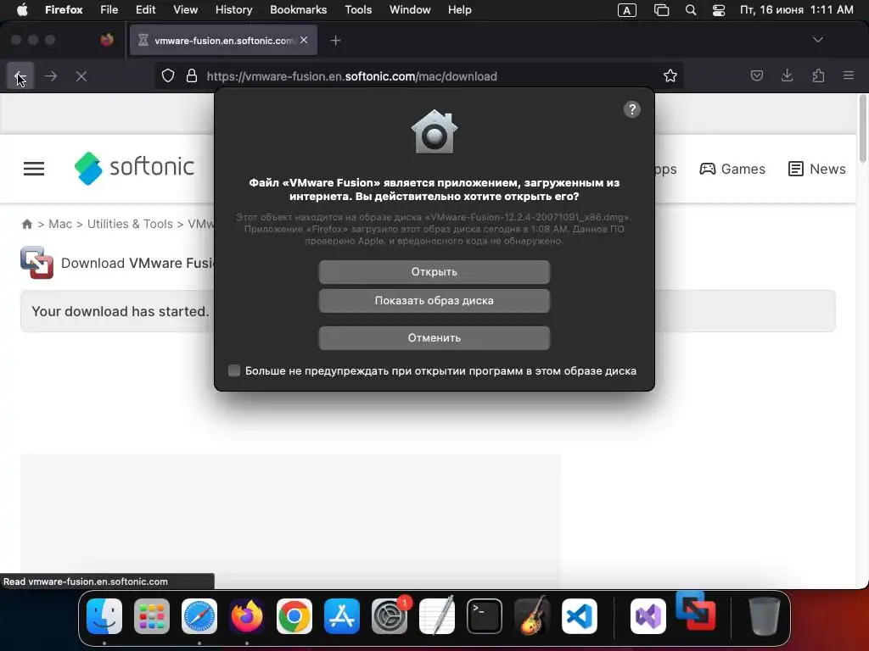Close the vmware-fusion softonic tab

(304, 40)
